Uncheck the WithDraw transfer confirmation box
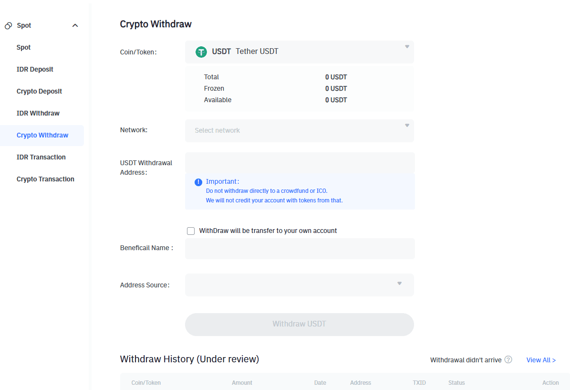The width and height of the screenshot is (570, 390). click(191, 231)
